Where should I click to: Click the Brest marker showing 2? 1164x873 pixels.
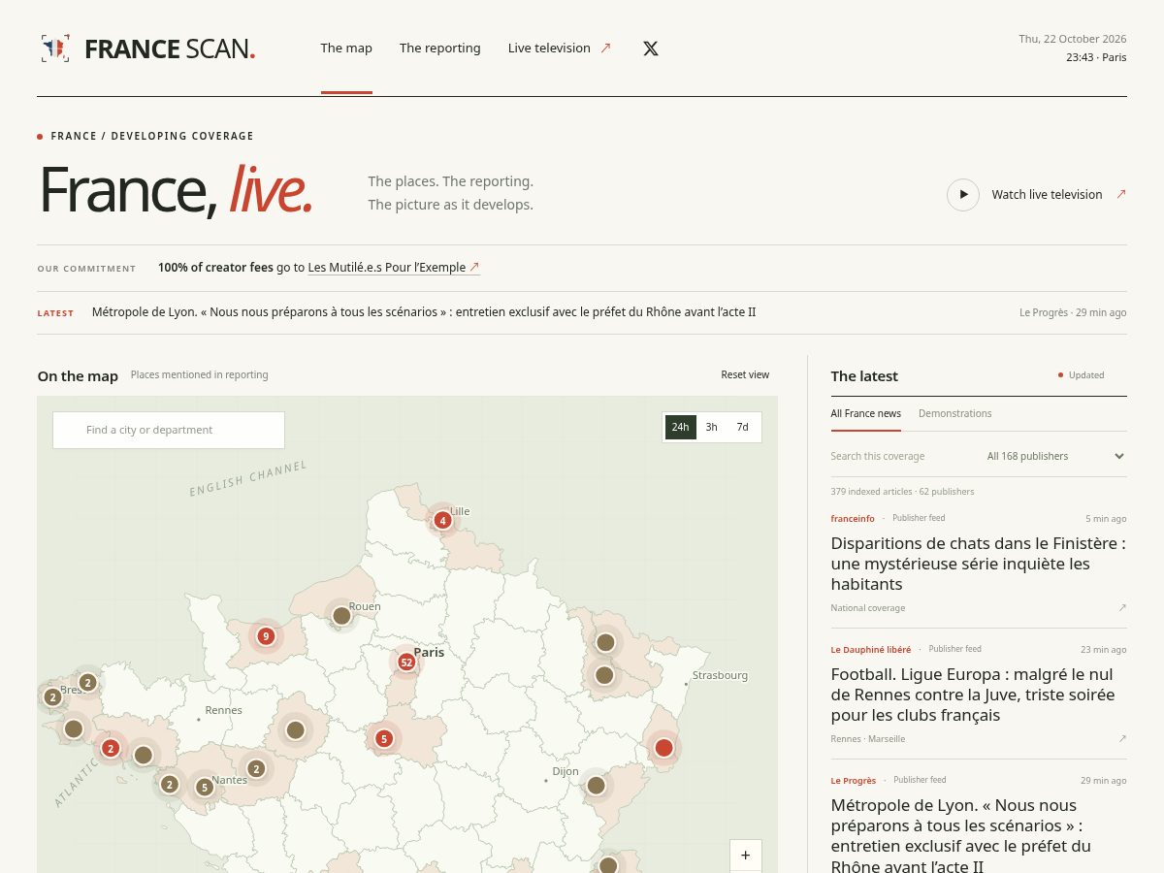pos(87,683)
